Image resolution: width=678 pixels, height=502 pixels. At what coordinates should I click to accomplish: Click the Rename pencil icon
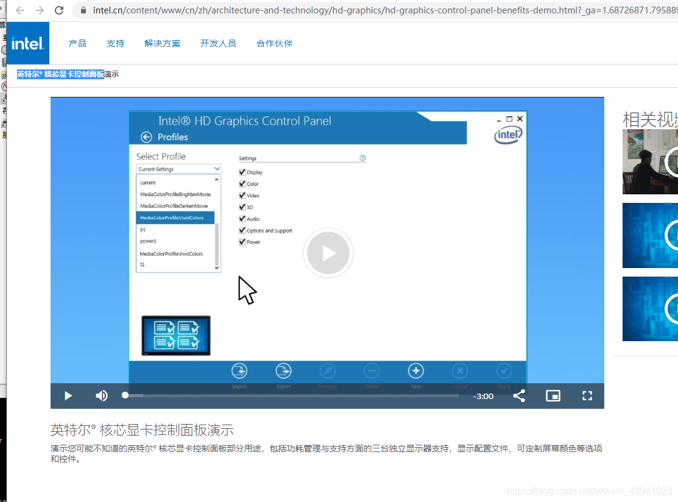point(328,371)
